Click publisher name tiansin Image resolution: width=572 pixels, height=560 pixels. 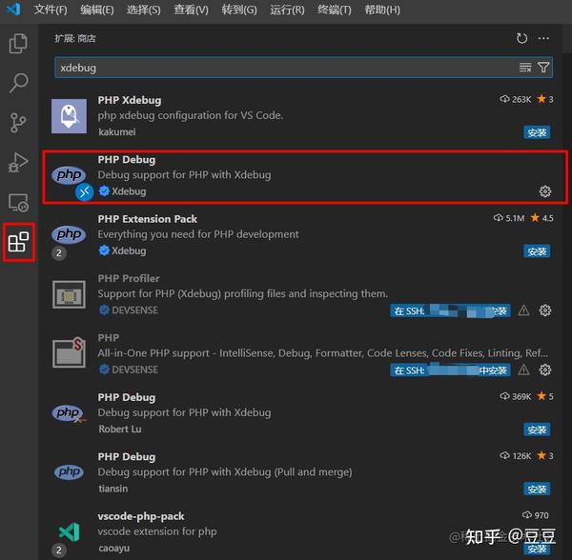[113, 489]
